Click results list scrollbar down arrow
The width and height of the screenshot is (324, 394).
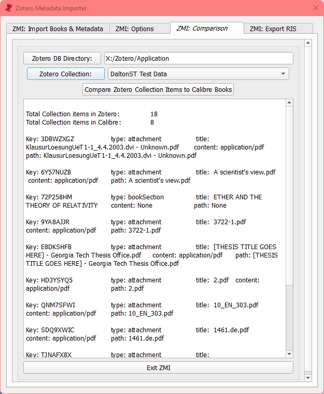pos(290,354)
